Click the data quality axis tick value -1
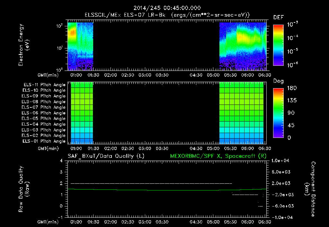 (x=60, y=217)
